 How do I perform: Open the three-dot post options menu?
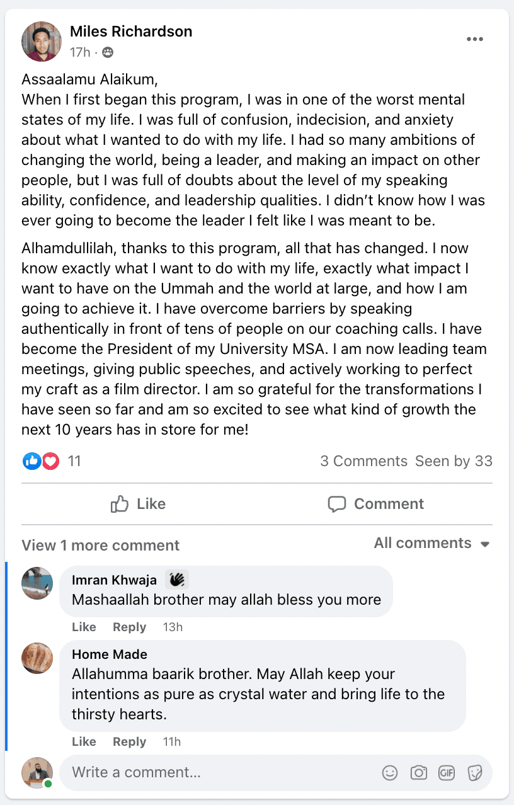click(x=475, y=40)
